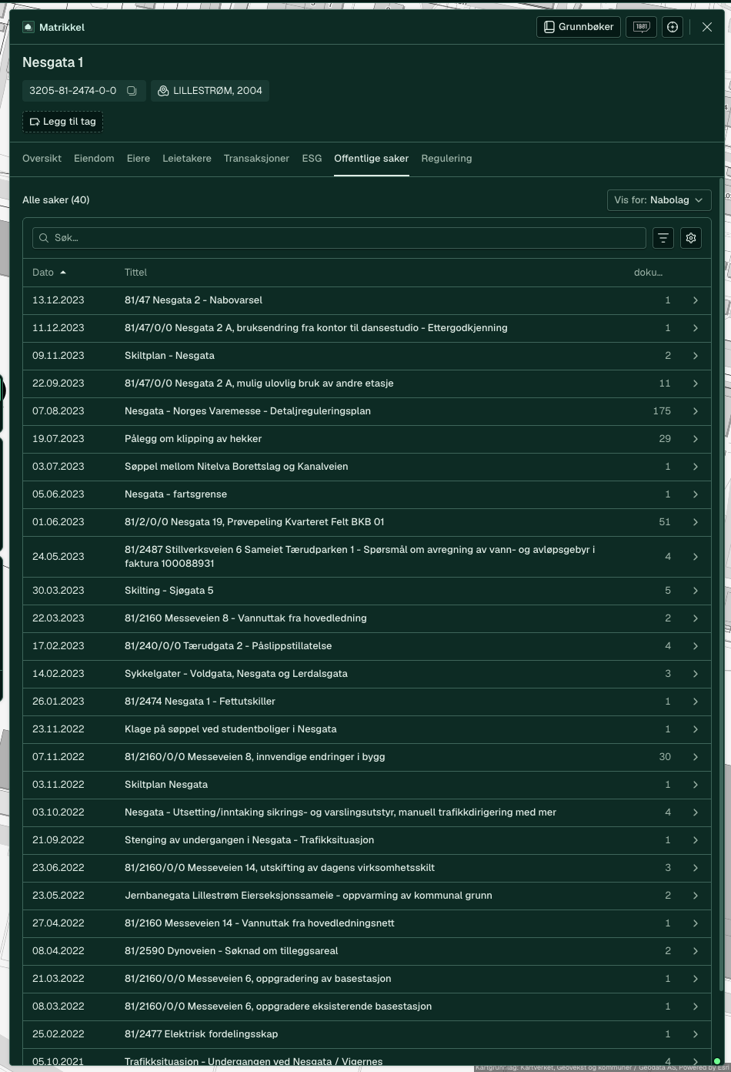Open the Eiere tab
Screen dimensions: 731x1072
coord(139,159)
